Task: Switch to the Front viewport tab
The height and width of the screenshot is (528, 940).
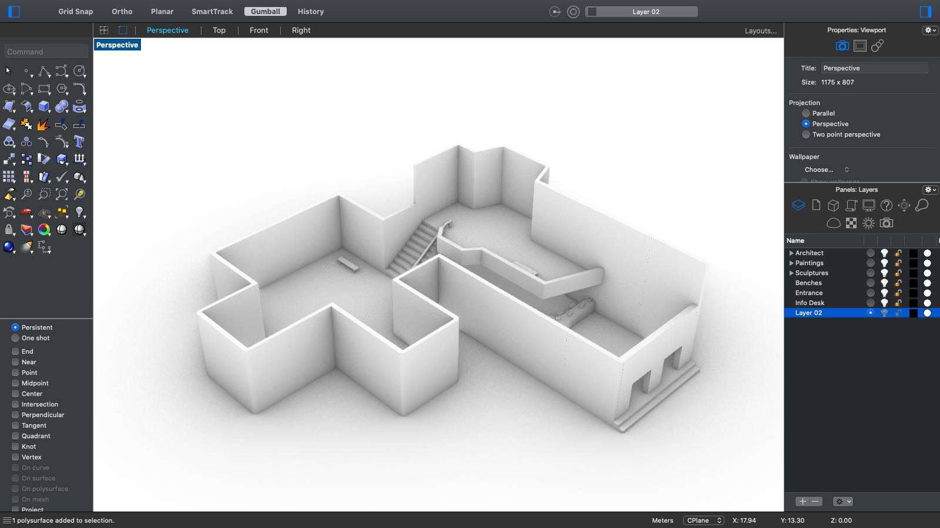Action: pyautogui.click(x=258, y=31)
